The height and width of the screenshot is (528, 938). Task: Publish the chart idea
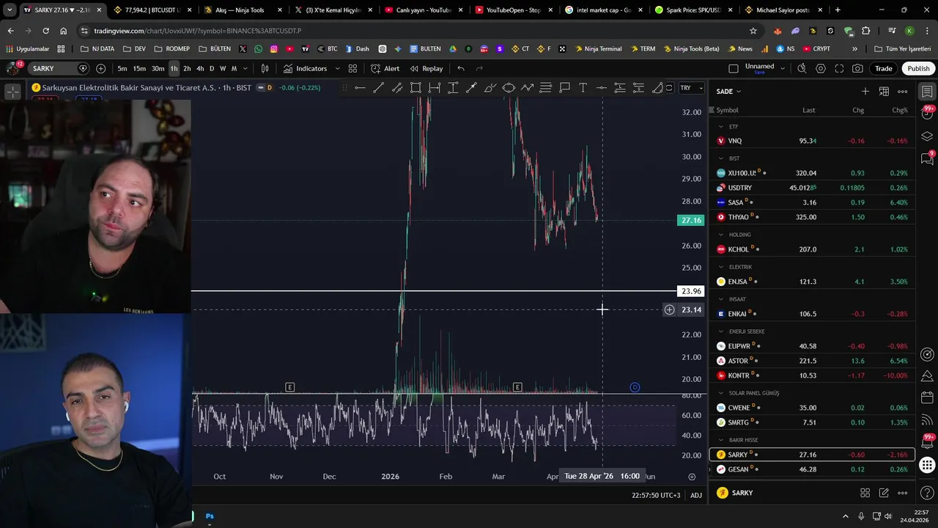tap(918, 68)
